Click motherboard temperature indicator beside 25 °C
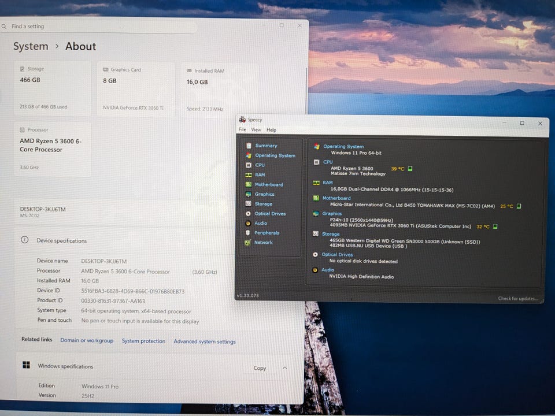Screen dimensions: 555x416 point(519,206)
